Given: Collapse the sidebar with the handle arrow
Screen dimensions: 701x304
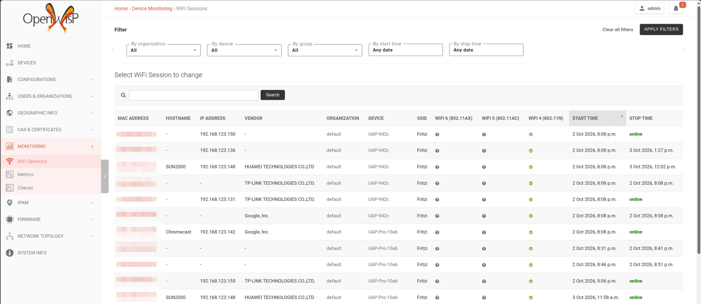Looking at the screenshot, I should pos(105,176).
